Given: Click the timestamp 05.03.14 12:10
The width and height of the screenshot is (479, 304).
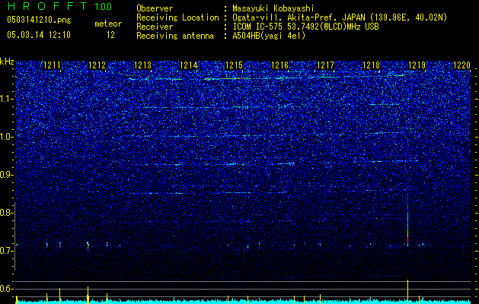Looking at the screenshot, I should tap(39, 35).
